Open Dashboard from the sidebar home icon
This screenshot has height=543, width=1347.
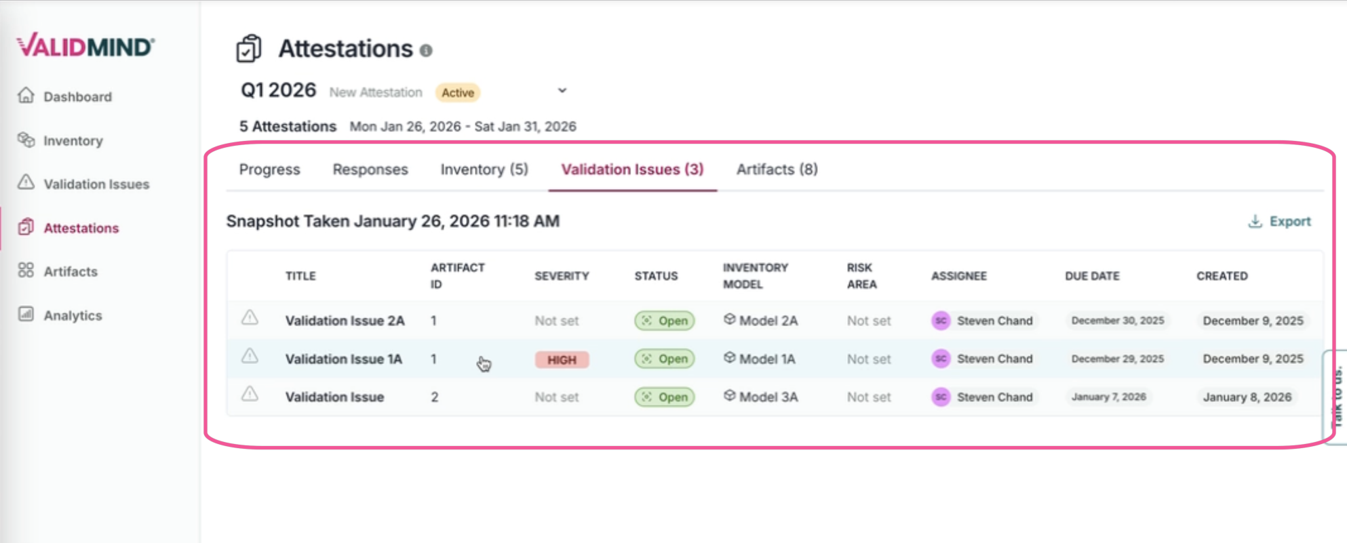[x=26, y=96]
